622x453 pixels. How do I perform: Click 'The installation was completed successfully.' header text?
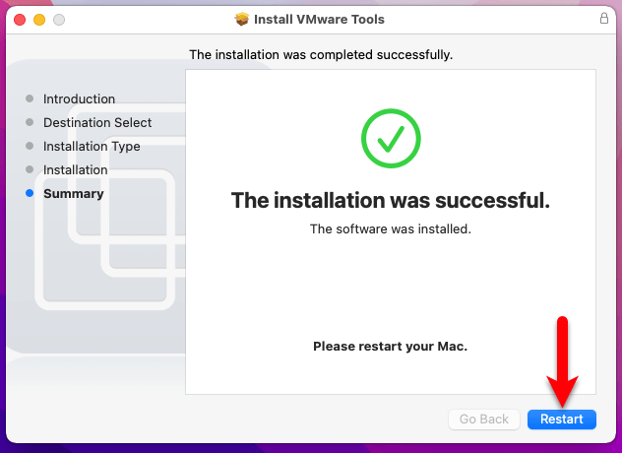point(321,55)
